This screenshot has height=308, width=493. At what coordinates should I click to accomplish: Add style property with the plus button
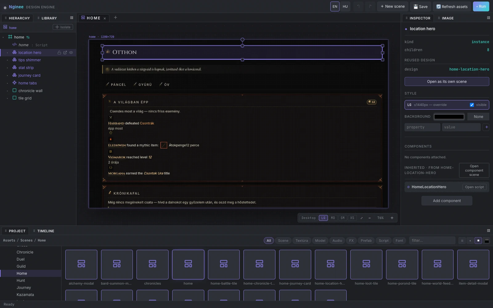click(x=486, y=127)
